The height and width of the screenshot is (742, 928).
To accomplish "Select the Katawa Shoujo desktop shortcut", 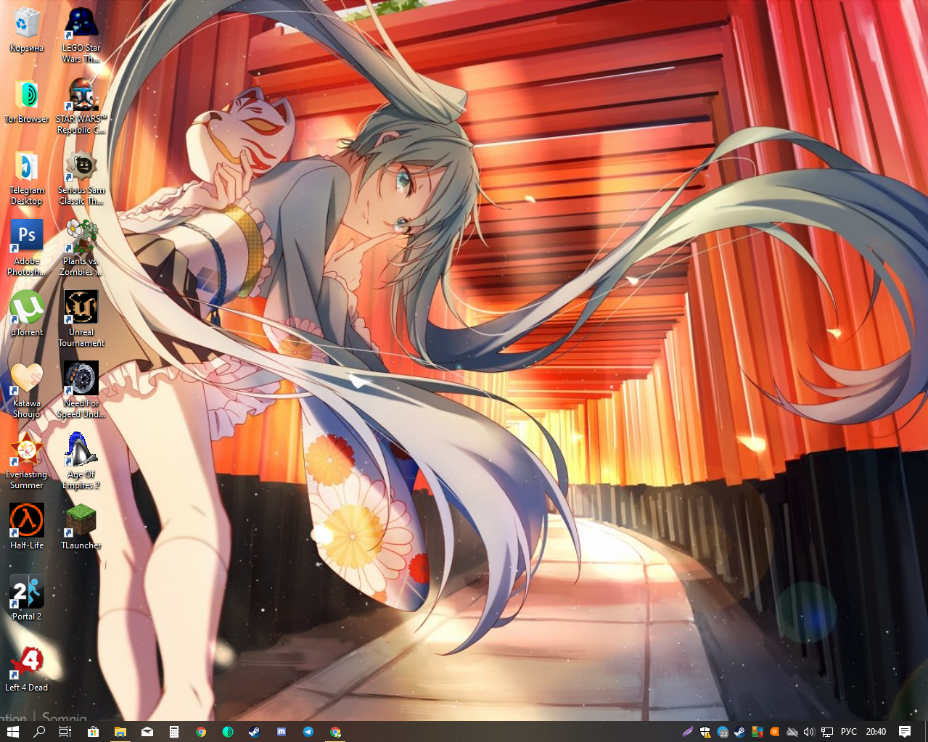I will (x=27, y=390).
